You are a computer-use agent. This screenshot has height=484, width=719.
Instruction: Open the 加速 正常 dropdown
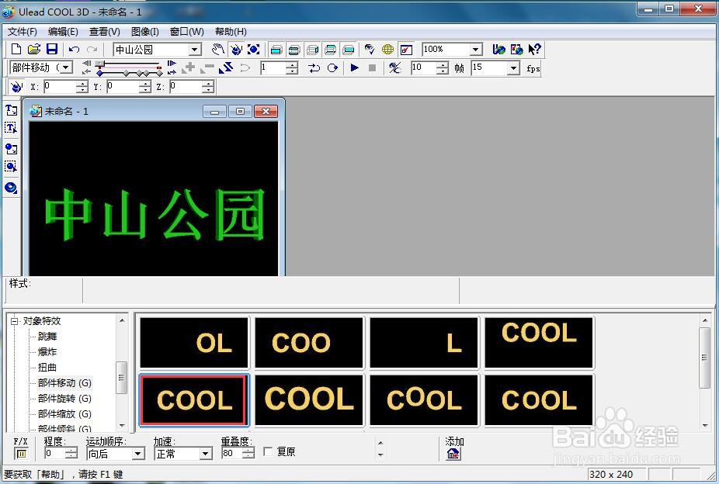(206, 453)
